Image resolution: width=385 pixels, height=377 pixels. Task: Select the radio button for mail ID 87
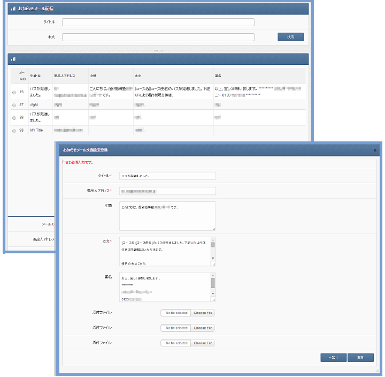tap(14, 105)
